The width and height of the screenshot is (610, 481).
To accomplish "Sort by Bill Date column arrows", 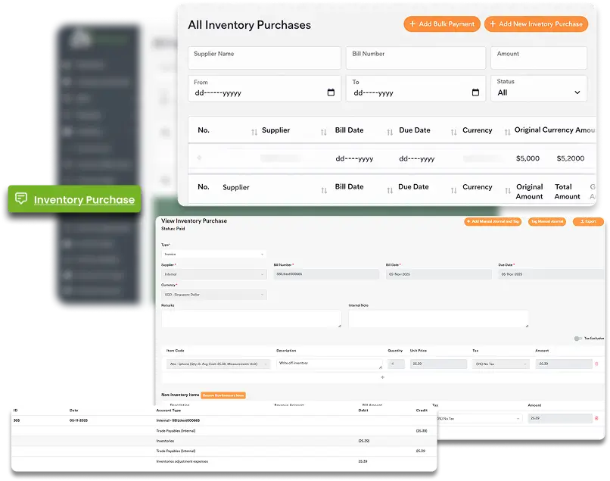I will click(x=388, y=132).
